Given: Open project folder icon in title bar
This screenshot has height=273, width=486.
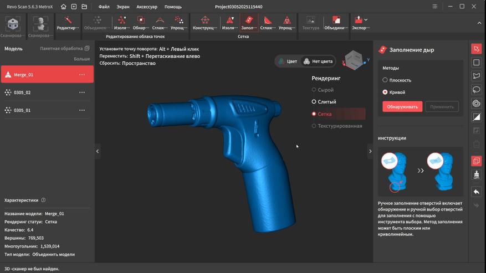Looking at the screenshot, I should 84,7.
